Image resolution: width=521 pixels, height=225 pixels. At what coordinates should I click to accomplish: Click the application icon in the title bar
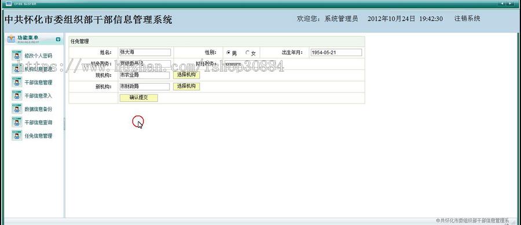tap(9, 3)
